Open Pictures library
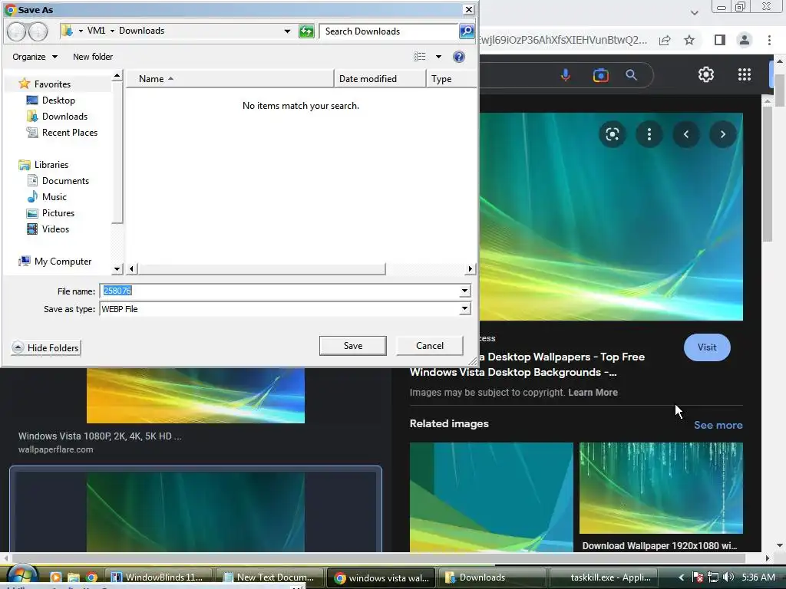The height and width of the screenshot is (589, 786). point(58,213)
